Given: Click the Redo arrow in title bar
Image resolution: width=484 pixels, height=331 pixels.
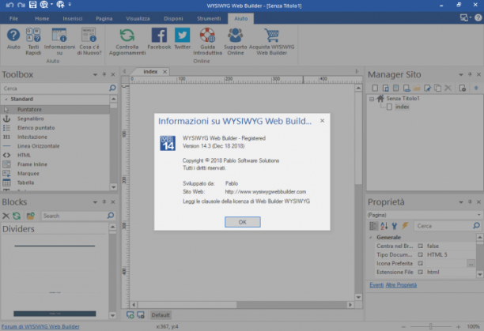Looking at the screenshot, I should pyautogui.click(x=21, y=5).
